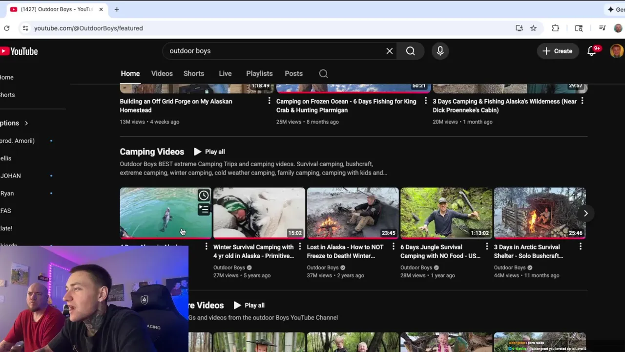Search within channel using tab magnifier
The width and height of the screenshot is (625, 352).
point(323,73)
